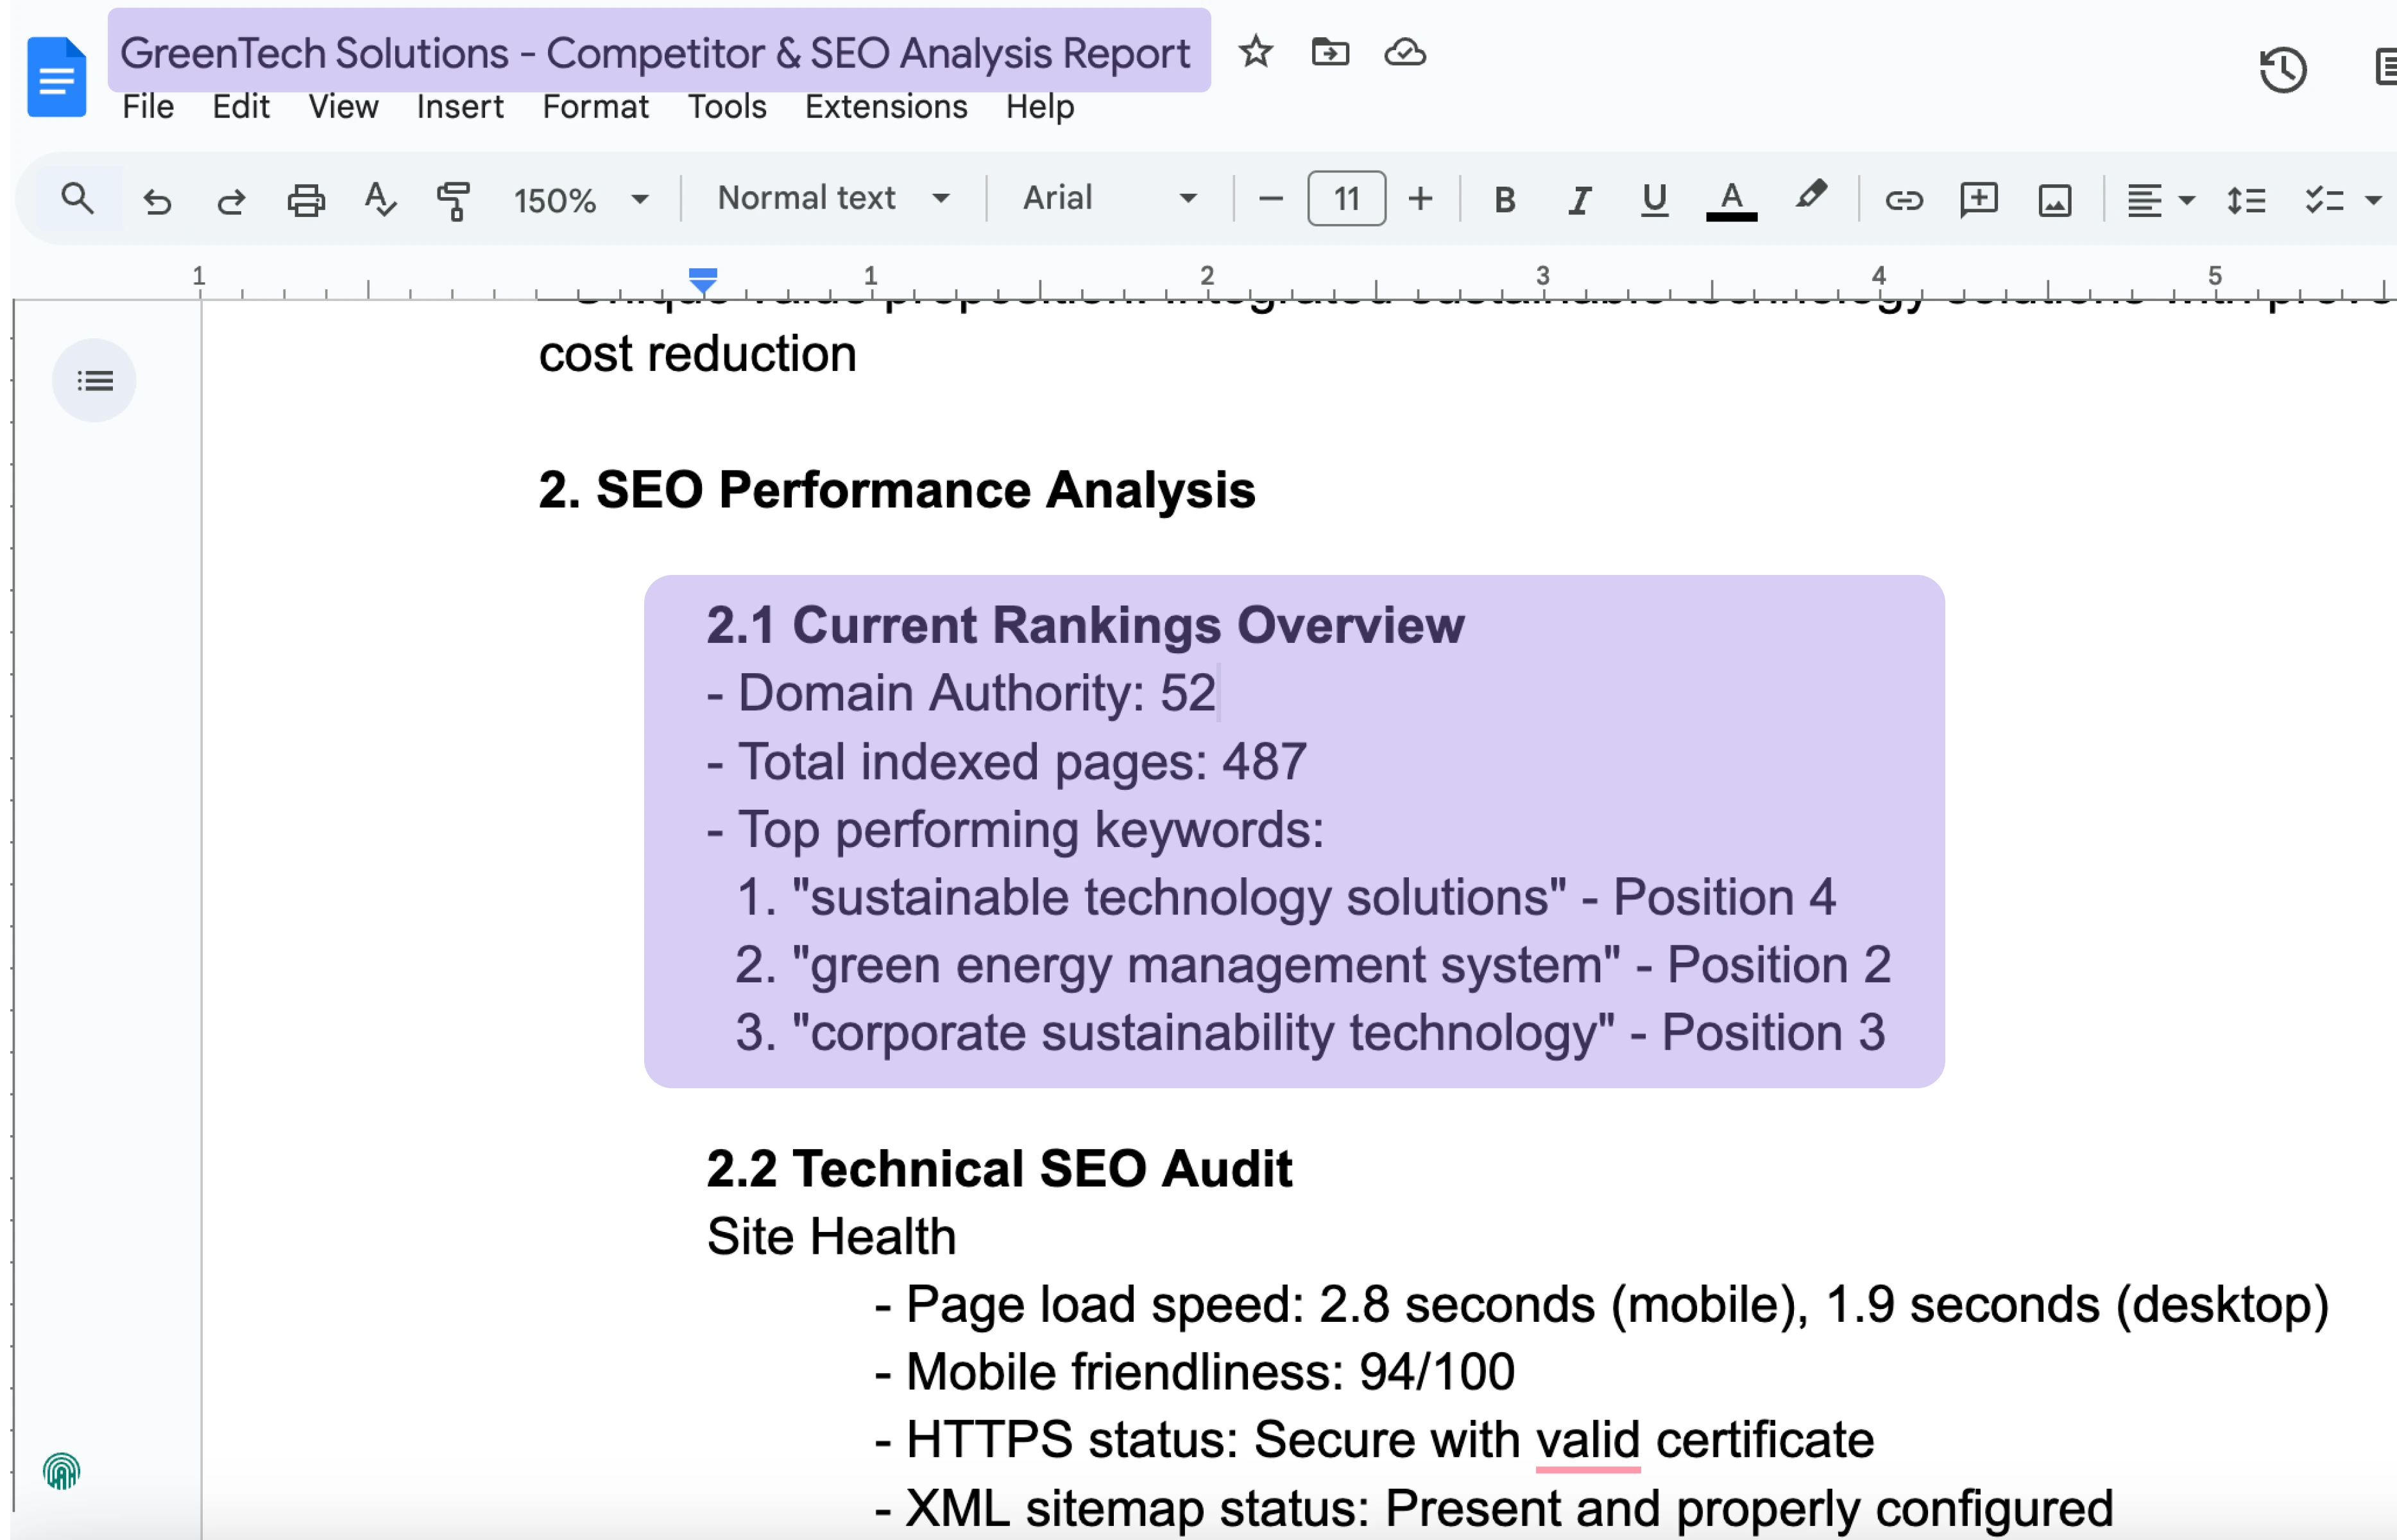Image resolution: width=2397 pixels, height=1540 pixels.
Task: Click the underlined word 'valid'
Action: [1587, 1440]
